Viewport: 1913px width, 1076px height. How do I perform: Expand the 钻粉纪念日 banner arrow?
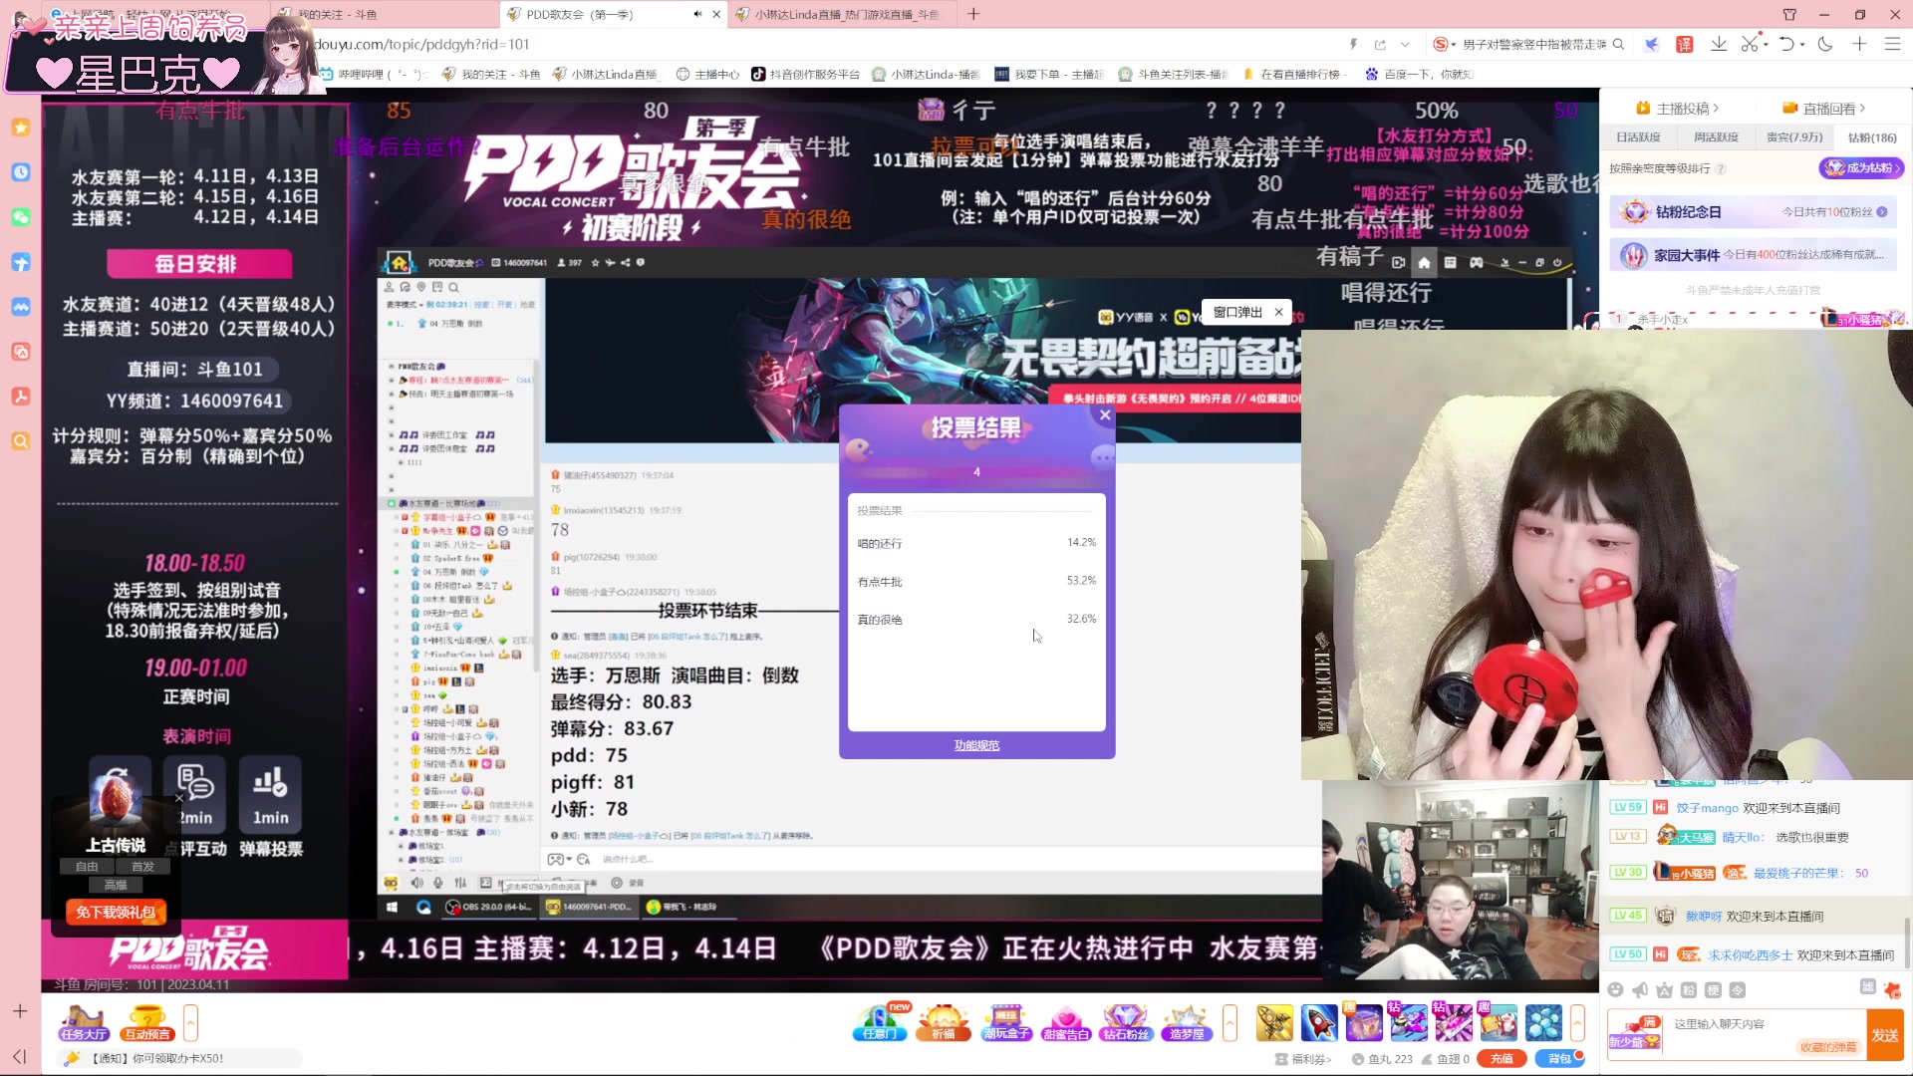coord(1882,212)
